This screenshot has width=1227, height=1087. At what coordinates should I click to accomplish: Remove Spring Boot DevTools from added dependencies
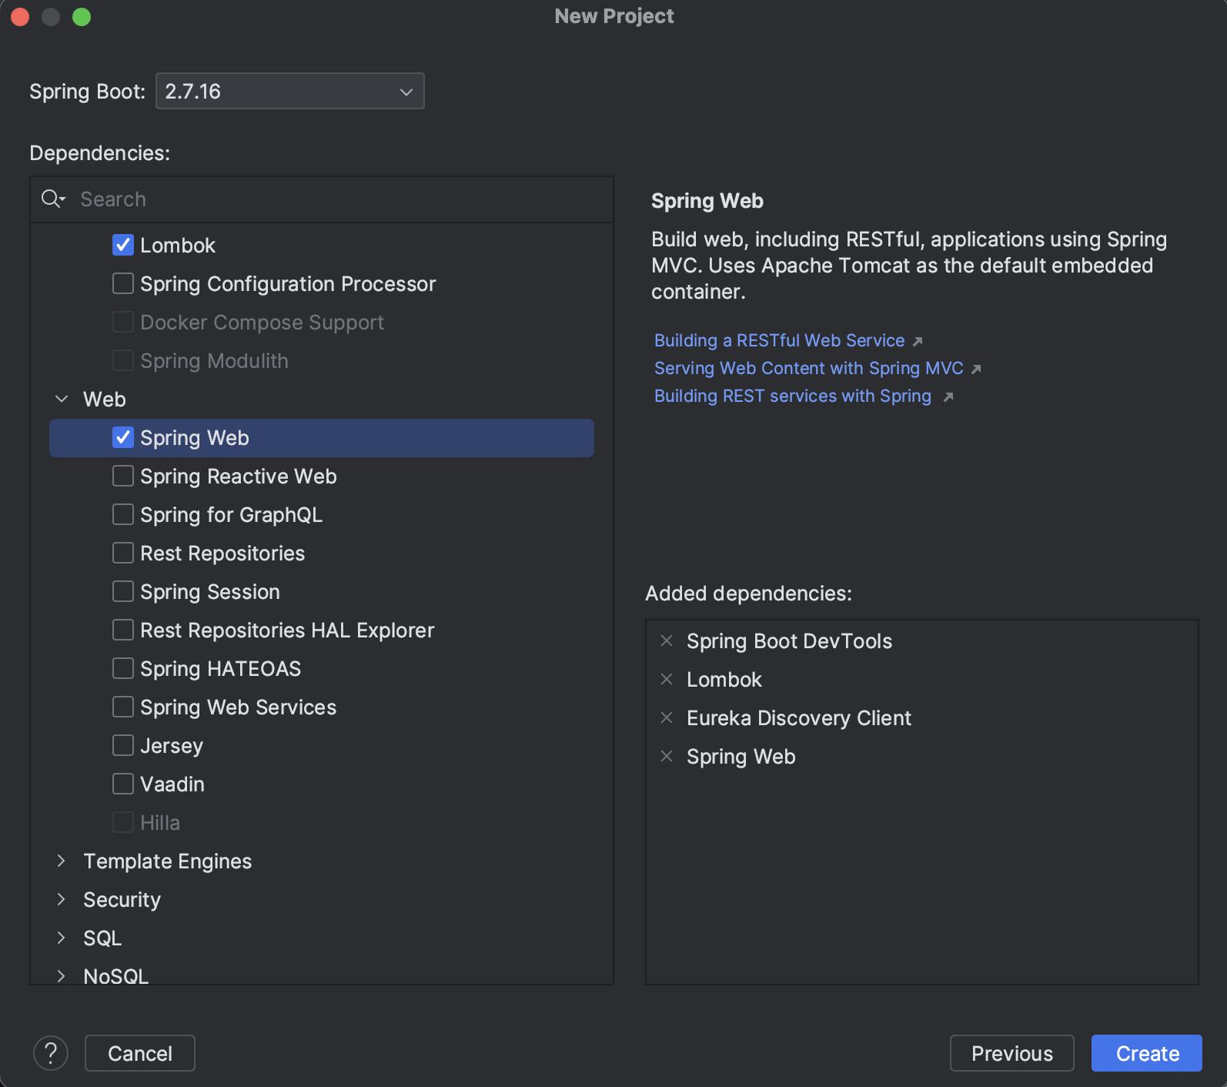coord(667,640)
